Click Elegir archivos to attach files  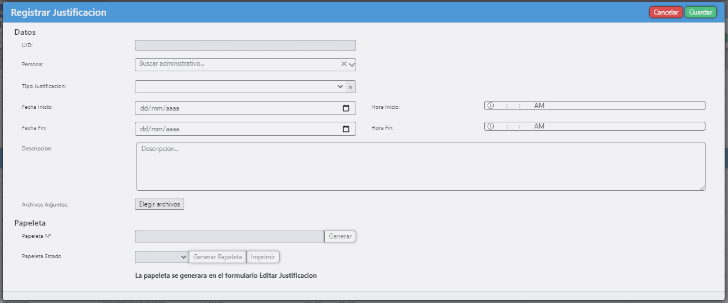(160, 204)
